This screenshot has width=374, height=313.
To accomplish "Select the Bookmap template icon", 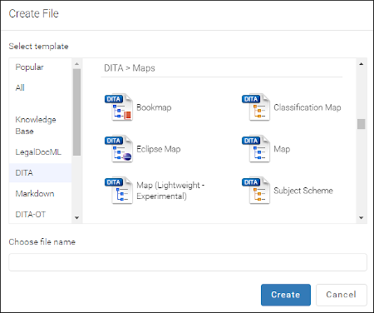I will tap(119, 107).
